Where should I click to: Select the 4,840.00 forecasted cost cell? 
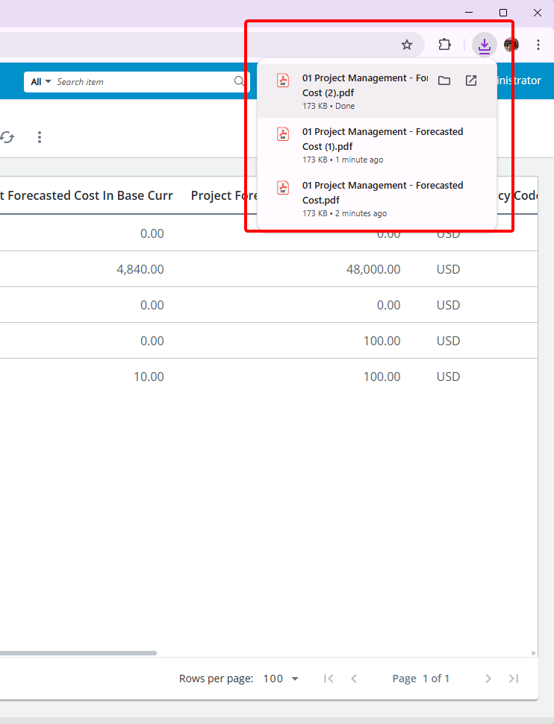tap(140, 269)
